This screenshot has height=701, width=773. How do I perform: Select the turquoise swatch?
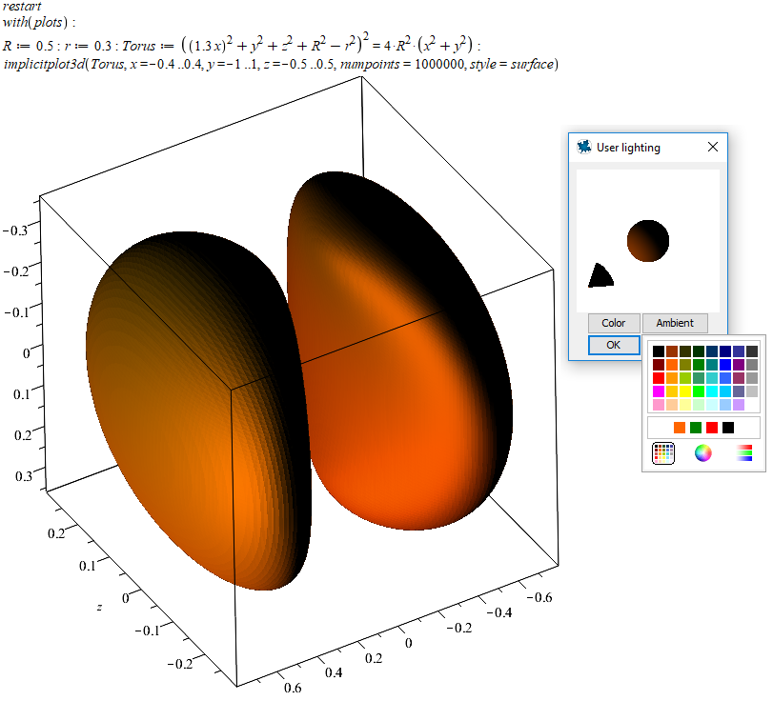click(712, 378)
